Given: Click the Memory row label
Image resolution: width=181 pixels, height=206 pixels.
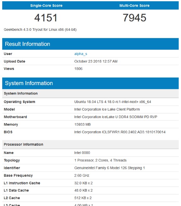Looking at the screenshot, I should [11, 124].
